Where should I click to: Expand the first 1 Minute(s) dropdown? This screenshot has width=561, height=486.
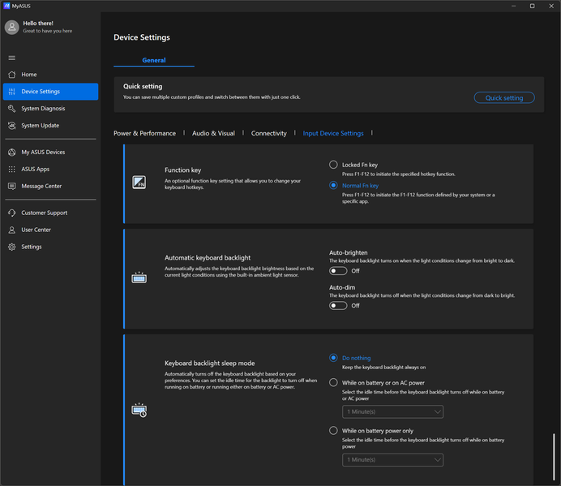(x=393, y=412)
